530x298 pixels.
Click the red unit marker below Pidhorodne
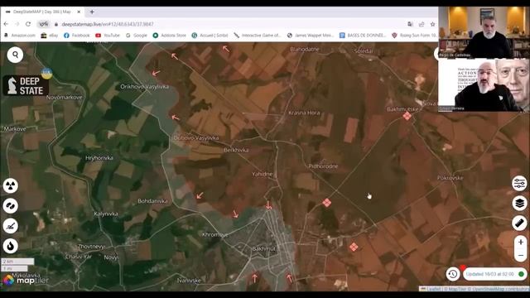(x=326, y=203)
